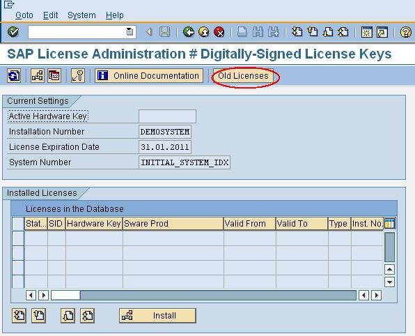Screen dimensions: 415x336
Task: Click the Installation Number field DEMOSYSTEM
Action: click(165, 132)
